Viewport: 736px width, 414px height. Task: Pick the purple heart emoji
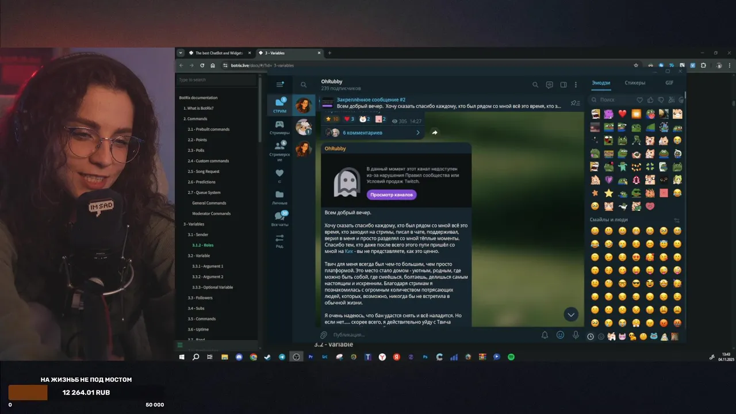(608, 180)
